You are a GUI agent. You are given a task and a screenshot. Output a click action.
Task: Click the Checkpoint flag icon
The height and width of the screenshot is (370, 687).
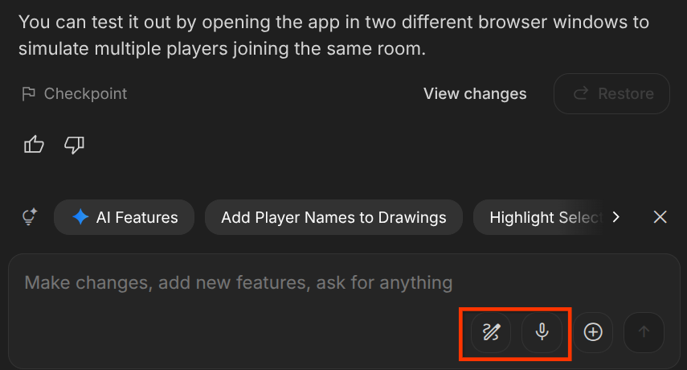click(x=28, y=94)
